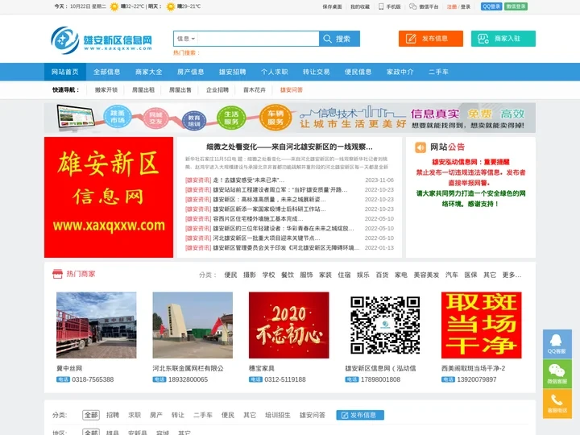580x435 pixels.
Task: Click the green 商家入驻 button
Action: pyautogui.click(x=503, y=39)
